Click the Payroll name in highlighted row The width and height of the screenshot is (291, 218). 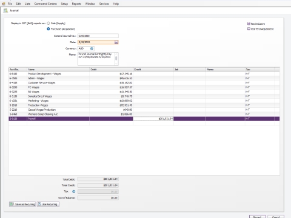[32, 119]
